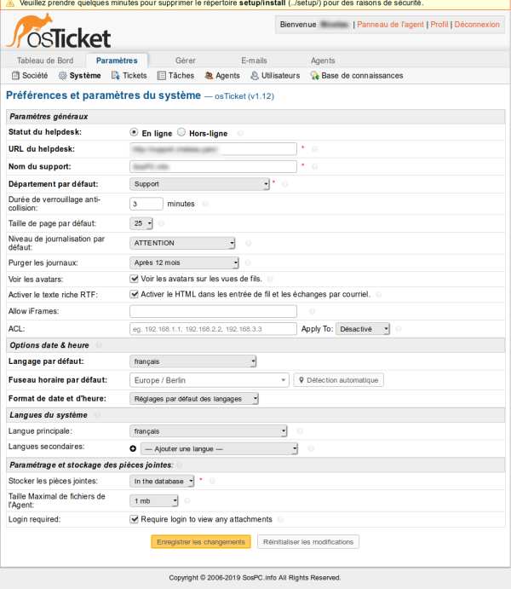Click the plus icon beside Langues secondaires
Viewport: 511px width, 589px height.
pyautogui.click(x=133, y=448)
